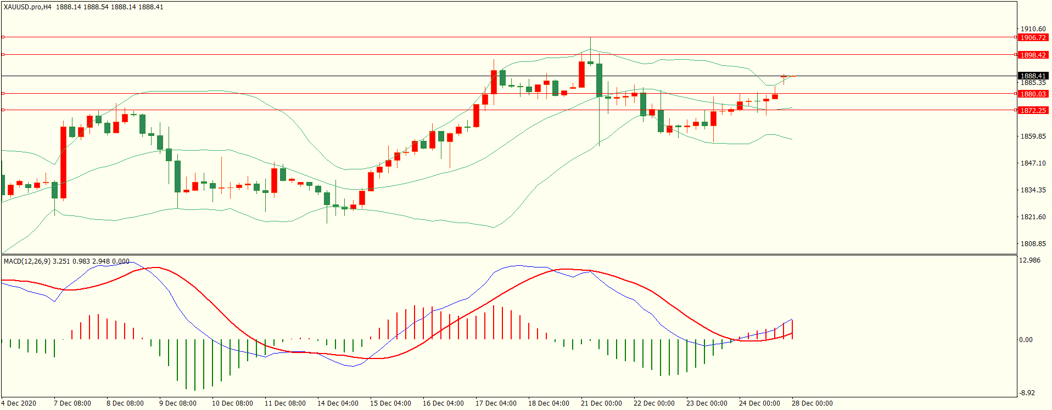Click the MACD scale value -8.92
Screen dimensions: 1052x410
point(1027,393)
